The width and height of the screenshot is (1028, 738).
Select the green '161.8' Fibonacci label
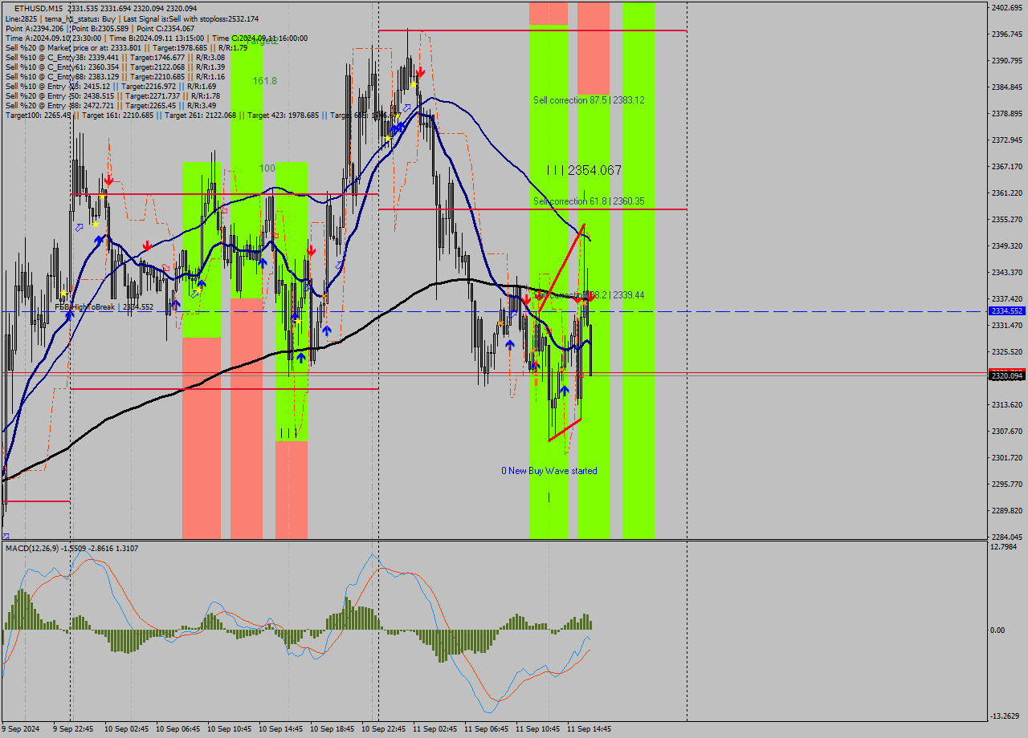click(264, 81)
